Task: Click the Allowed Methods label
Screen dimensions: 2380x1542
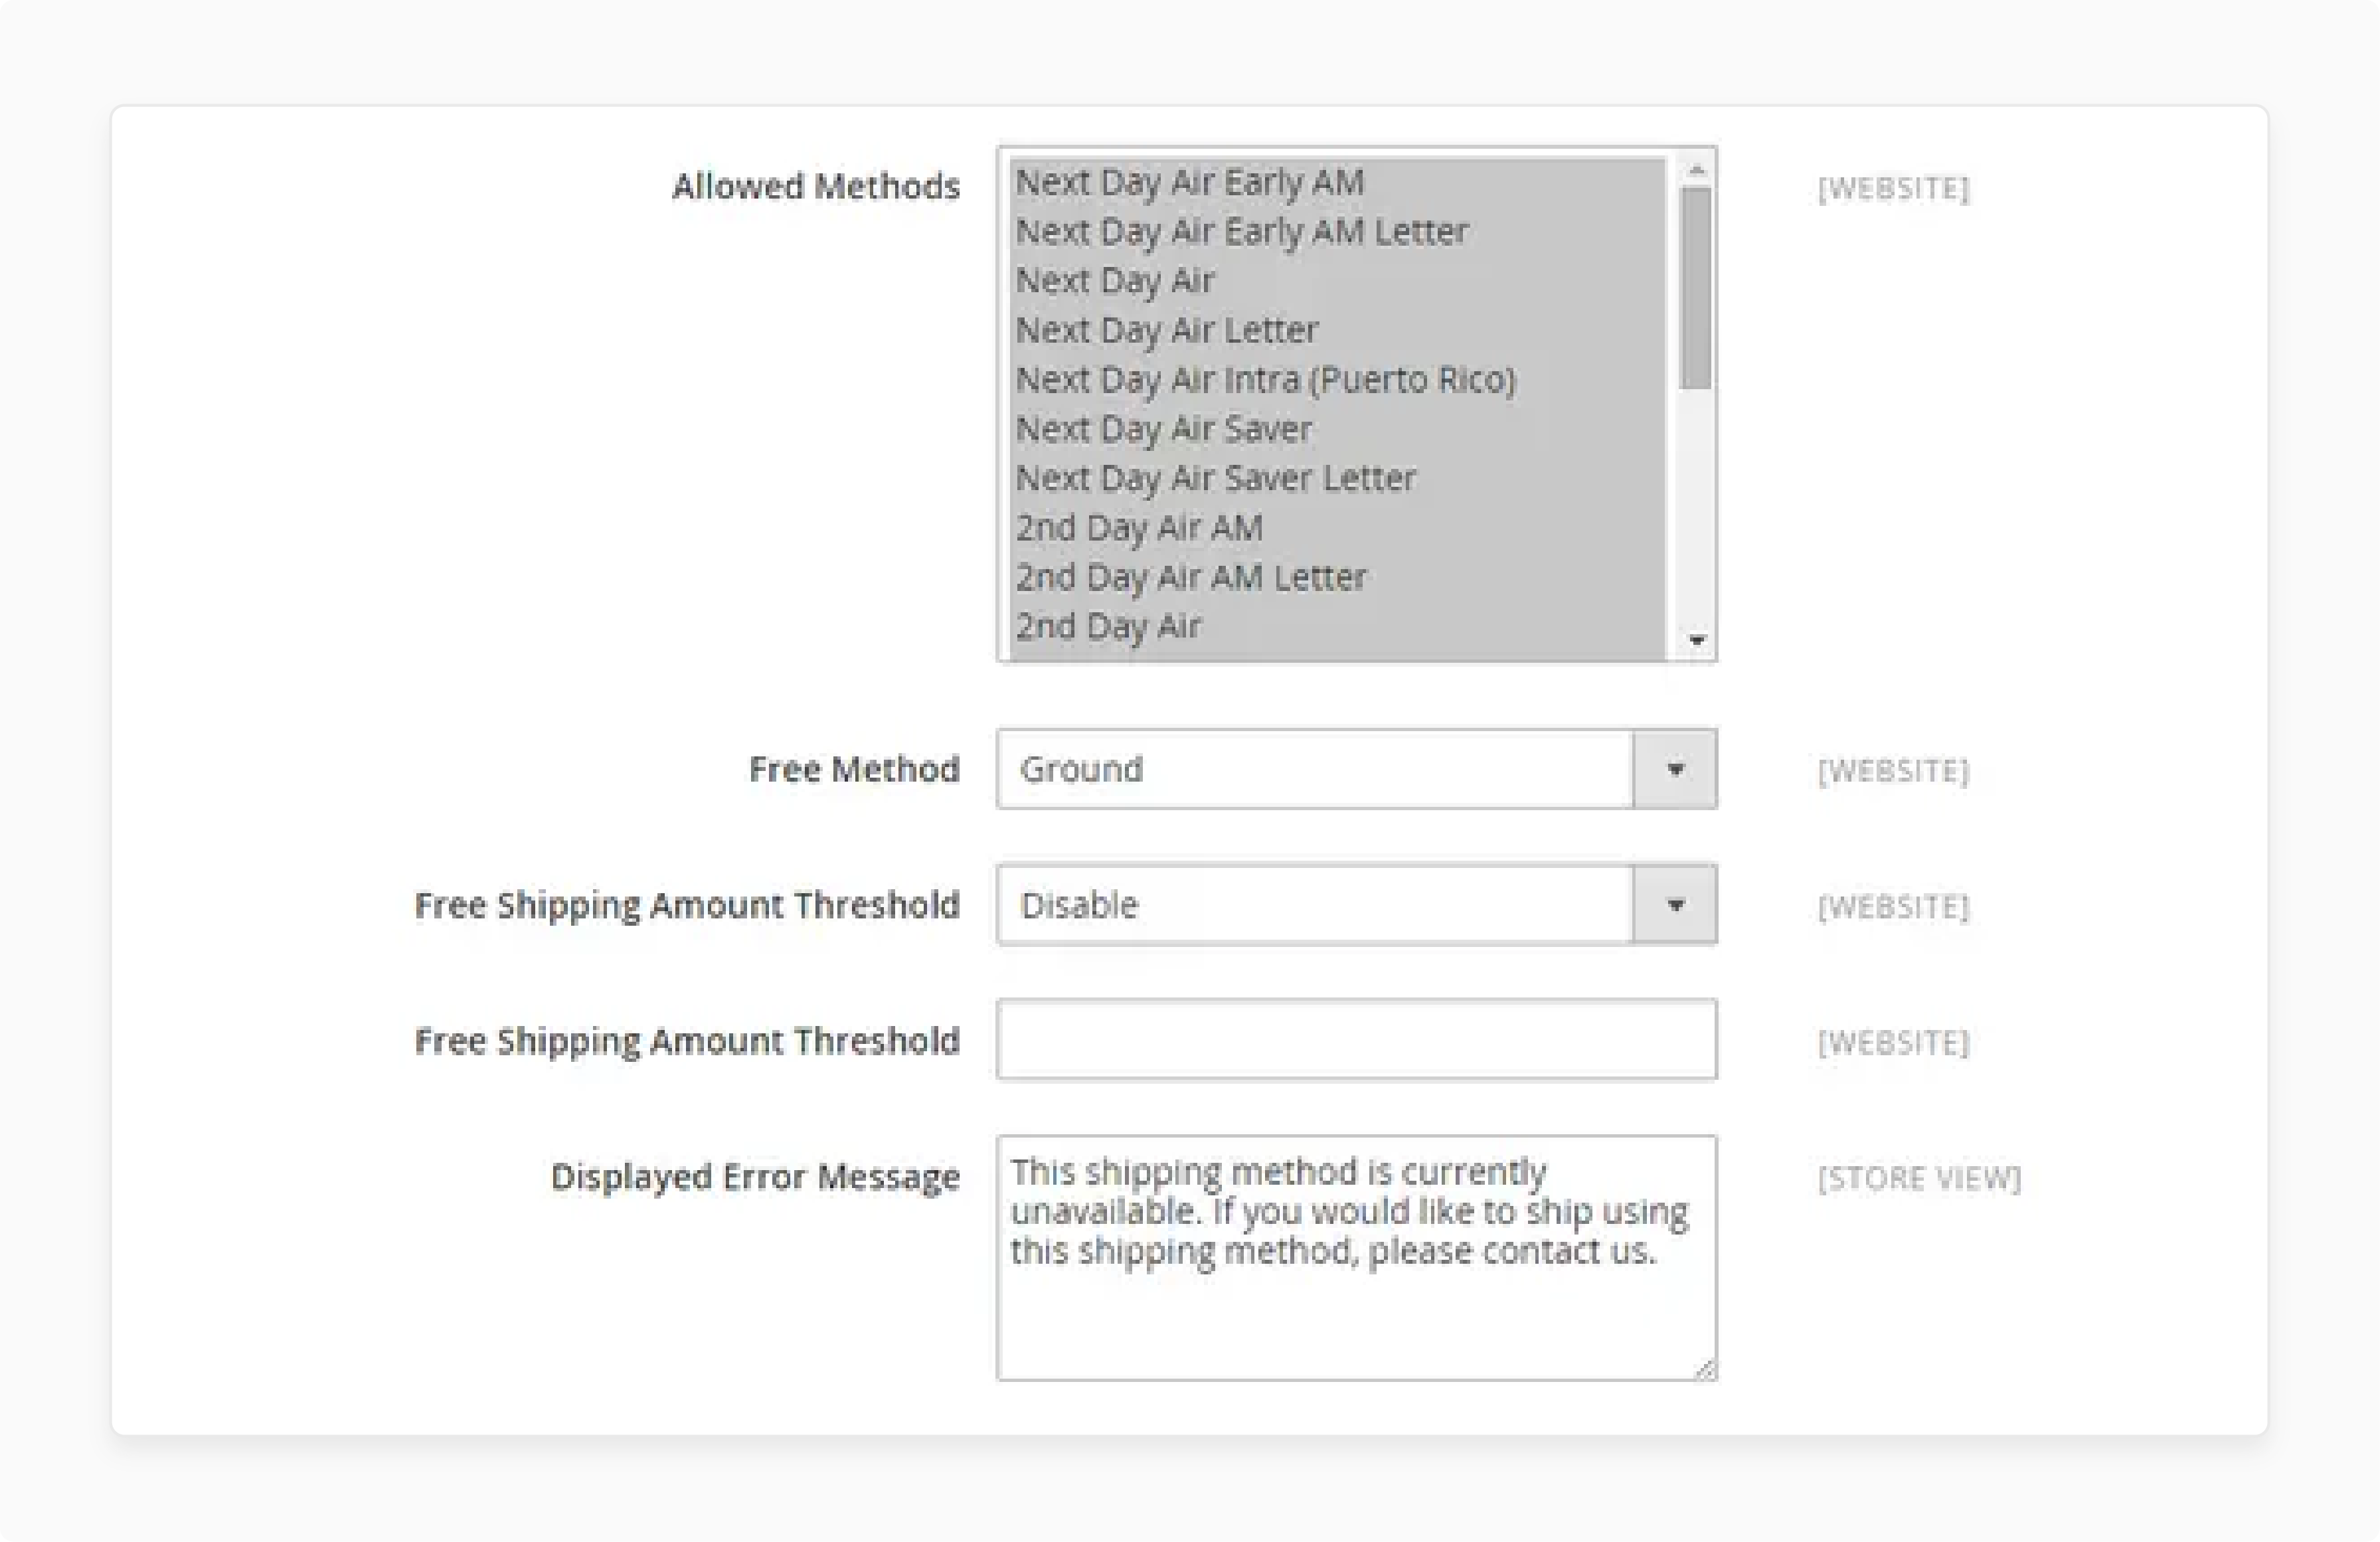Action: tap(816, 186)
